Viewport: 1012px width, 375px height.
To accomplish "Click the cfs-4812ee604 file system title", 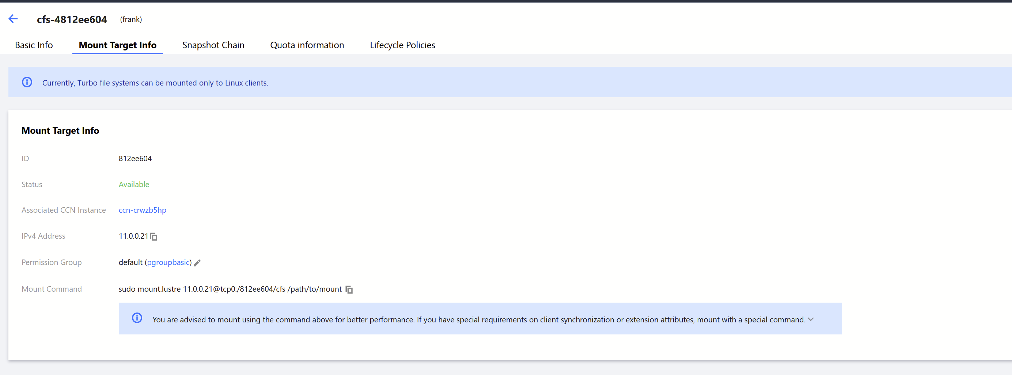I will point(72,19).
